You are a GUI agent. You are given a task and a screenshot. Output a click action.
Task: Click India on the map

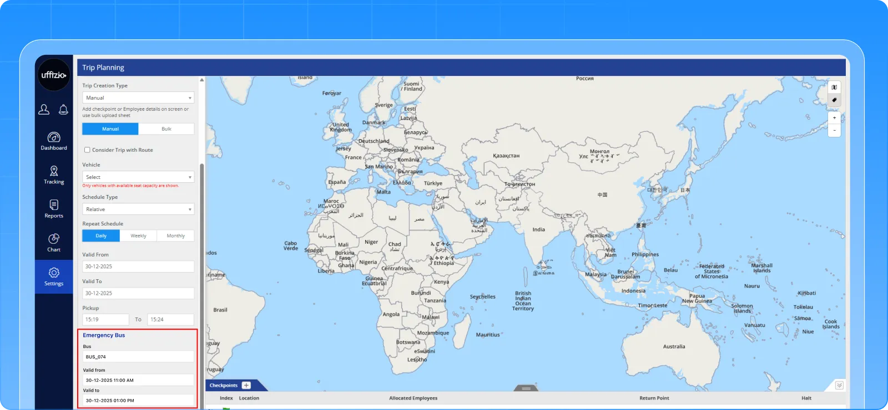pos(539,229)
